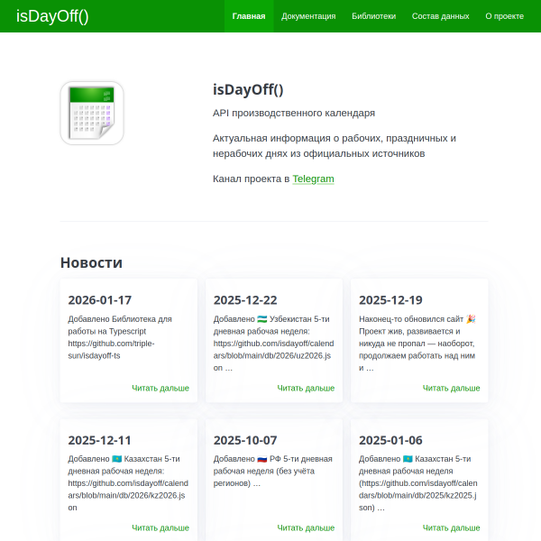
Task: Click the Uzbekistan flag emoji
Action: [x=262, y=319]
